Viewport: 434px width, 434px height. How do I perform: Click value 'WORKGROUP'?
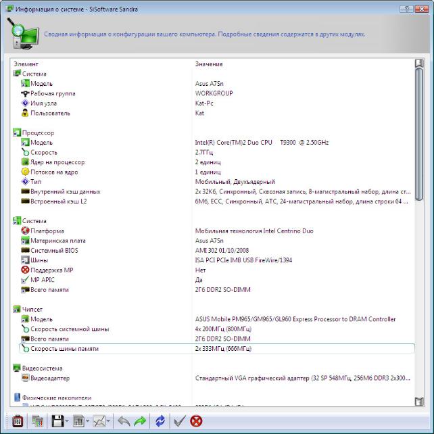214,93
